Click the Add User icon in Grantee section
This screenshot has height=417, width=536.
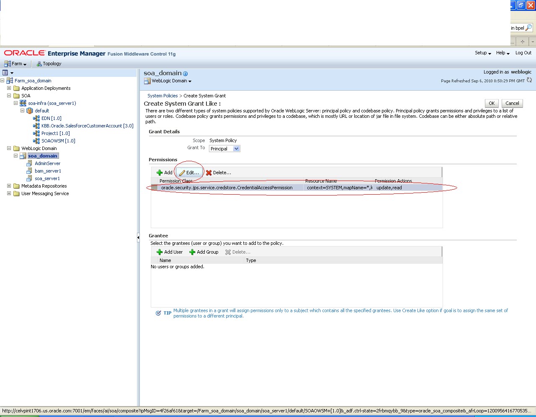coord(159,252)
